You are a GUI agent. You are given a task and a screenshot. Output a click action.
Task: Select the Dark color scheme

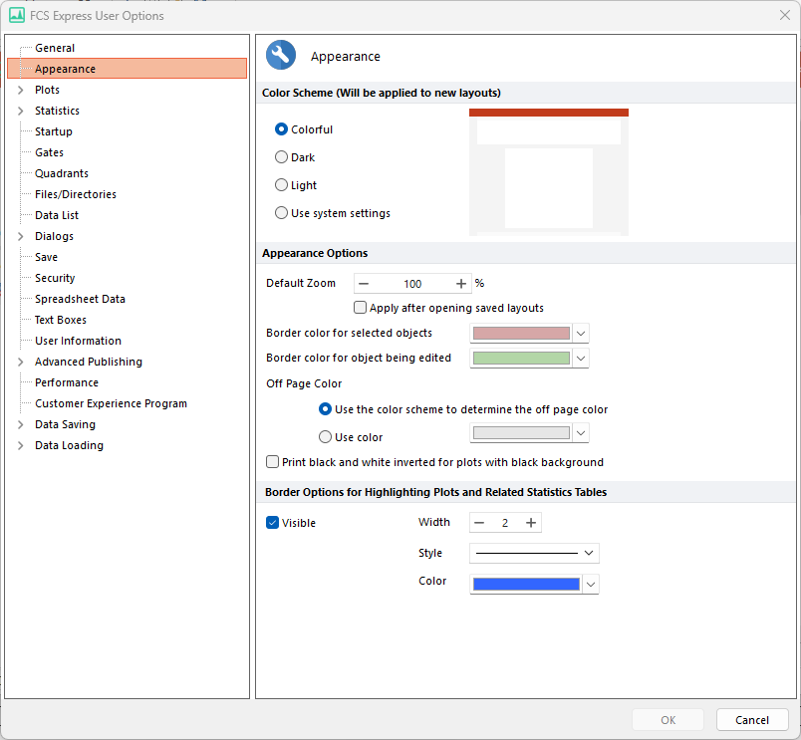pyautogui.click(x=281, y=157)
